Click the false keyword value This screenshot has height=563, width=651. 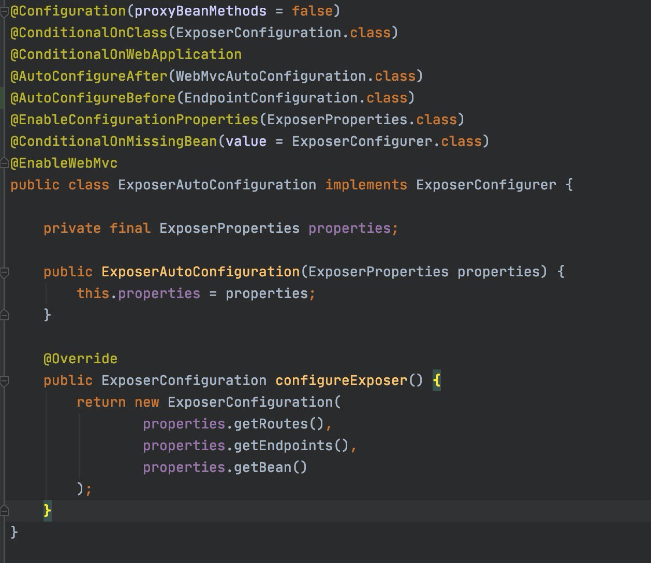click(312, 11)
